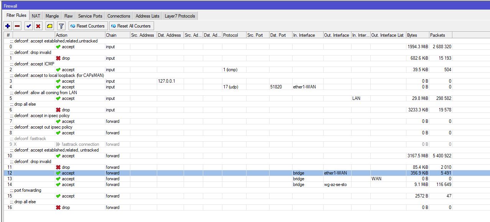This screenshot has height=222, width=490.
Task: Open Layer7 Protocols tab
Action: tap(180, 16)
